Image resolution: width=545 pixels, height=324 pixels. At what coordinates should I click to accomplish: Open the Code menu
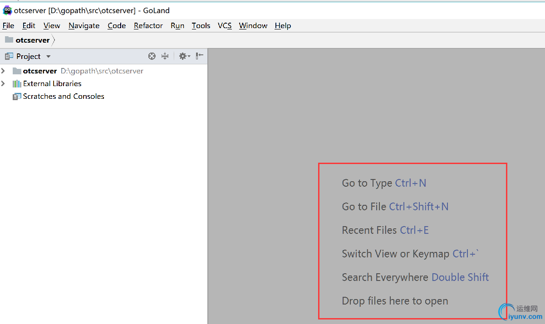(117, 25)
